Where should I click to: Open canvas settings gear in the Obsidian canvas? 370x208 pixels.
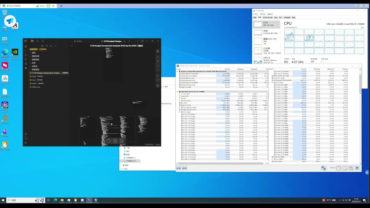[158, 51]
